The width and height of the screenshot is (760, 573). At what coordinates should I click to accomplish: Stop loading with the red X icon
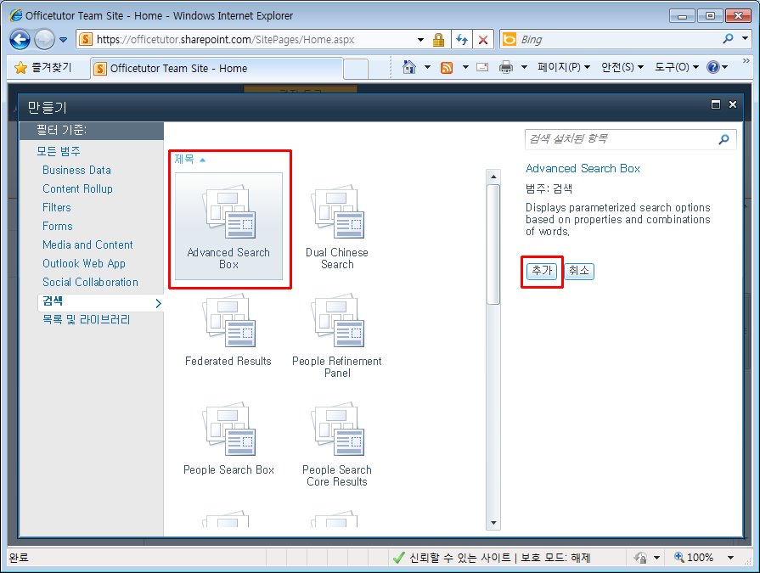click(483, 40)
